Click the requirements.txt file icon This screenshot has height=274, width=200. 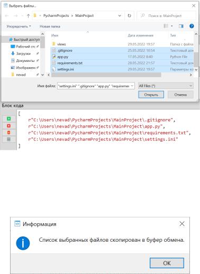(x=54, y=63)
